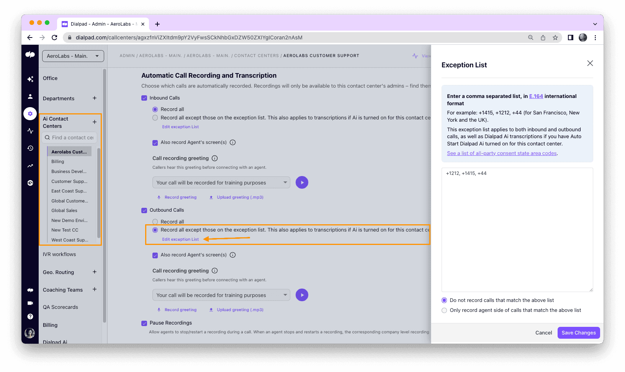Play the inbound call recording greeting
This screenshot has width=625, height=372.
click(302, 183)
